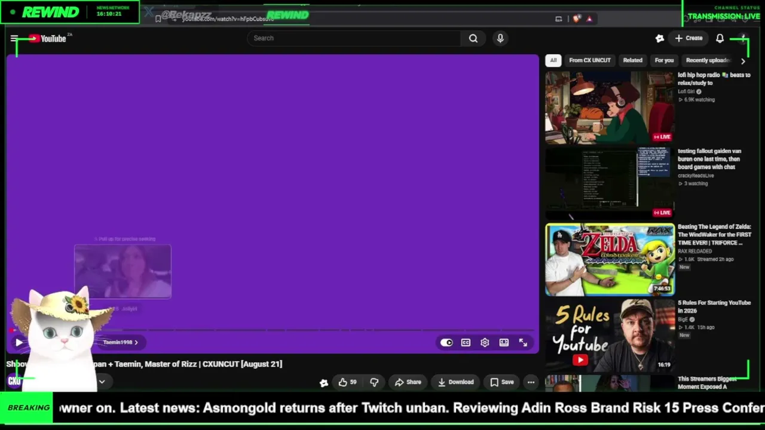Image resolution: width=765 pixels, height=430 pixels.
Task: Click the Download button
Action: [455, 382]
